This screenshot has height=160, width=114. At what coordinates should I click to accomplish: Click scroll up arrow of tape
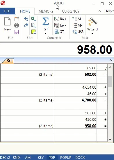click(x=110, y=67)
